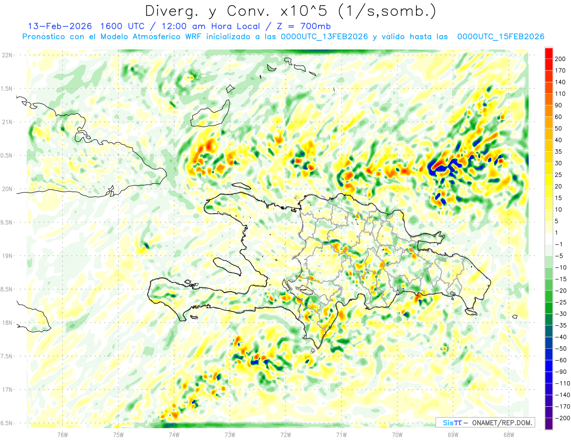
Task: Click the '72W' longitude label
Action: click(285, 434)
